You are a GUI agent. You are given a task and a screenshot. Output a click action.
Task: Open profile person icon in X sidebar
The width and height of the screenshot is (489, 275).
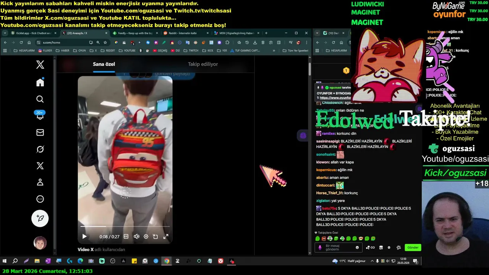click(40, 183)
